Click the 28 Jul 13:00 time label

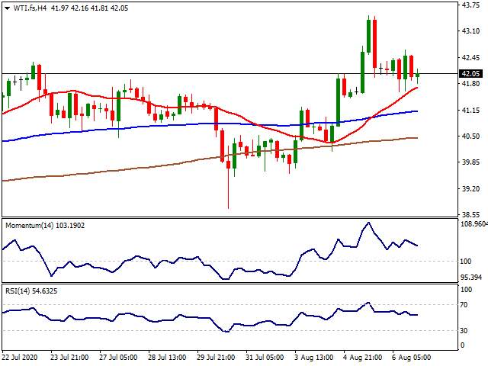click(x=167, y=358)
